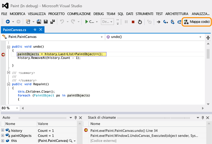Image resolution: width=212 pixels, height=144 pixels.
Task: Open the Continue button dropdown arrow
Action: point(97,22)
